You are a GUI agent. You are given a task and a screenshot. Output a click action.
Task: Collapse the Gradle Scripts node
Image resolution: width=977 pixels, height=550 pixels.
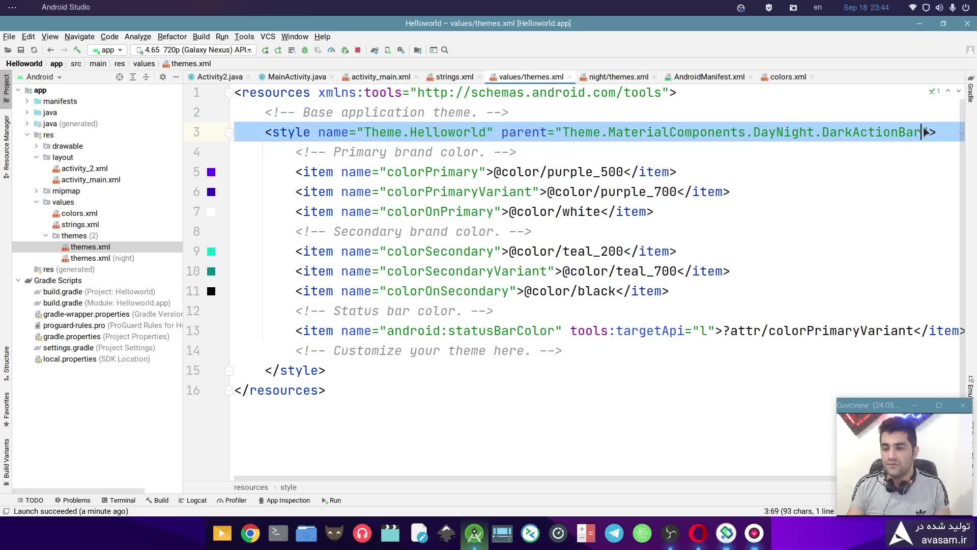[18, 281]
